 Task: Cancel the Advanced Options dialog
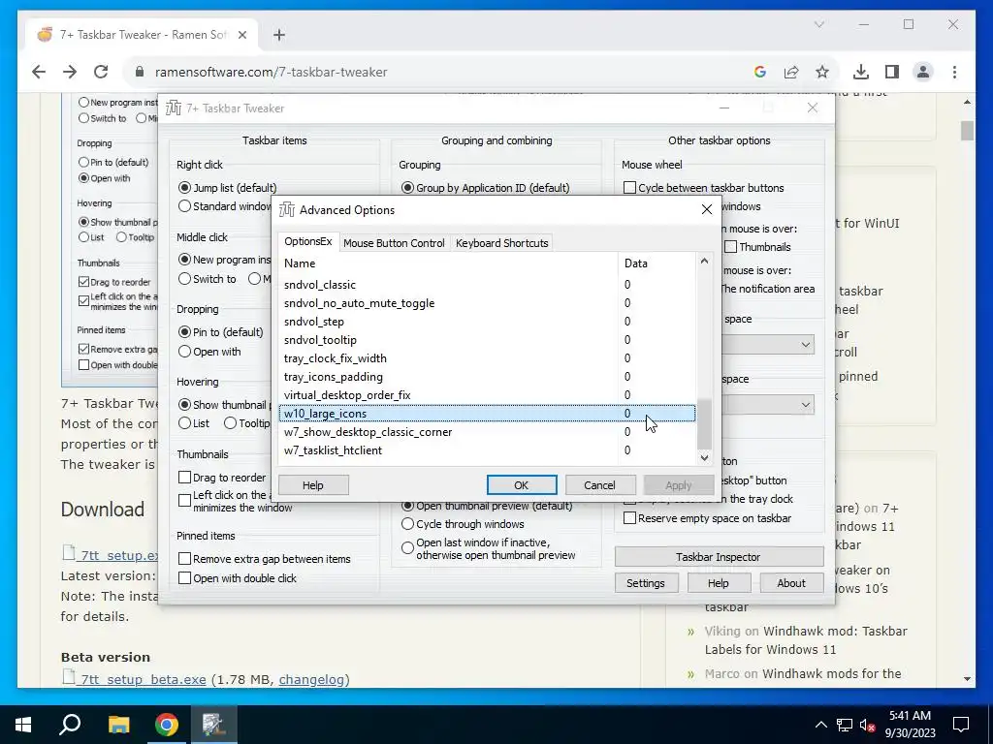coord(599,485)
